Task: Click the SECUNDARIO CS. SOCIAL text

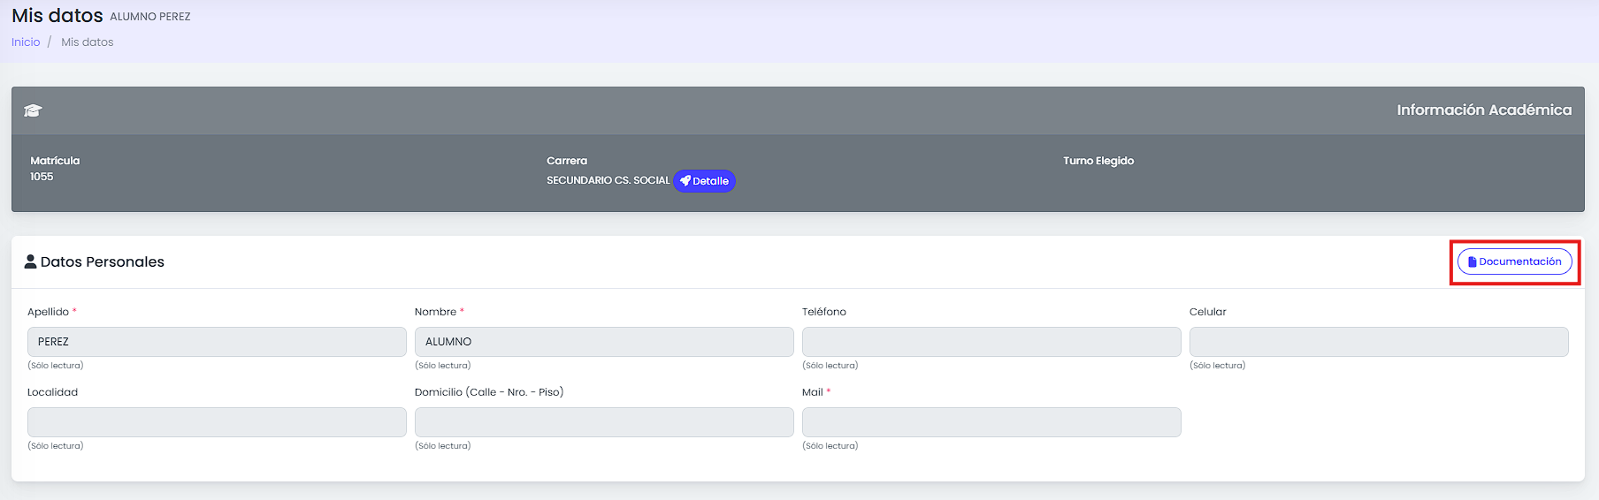Action: tap(608, 180)
